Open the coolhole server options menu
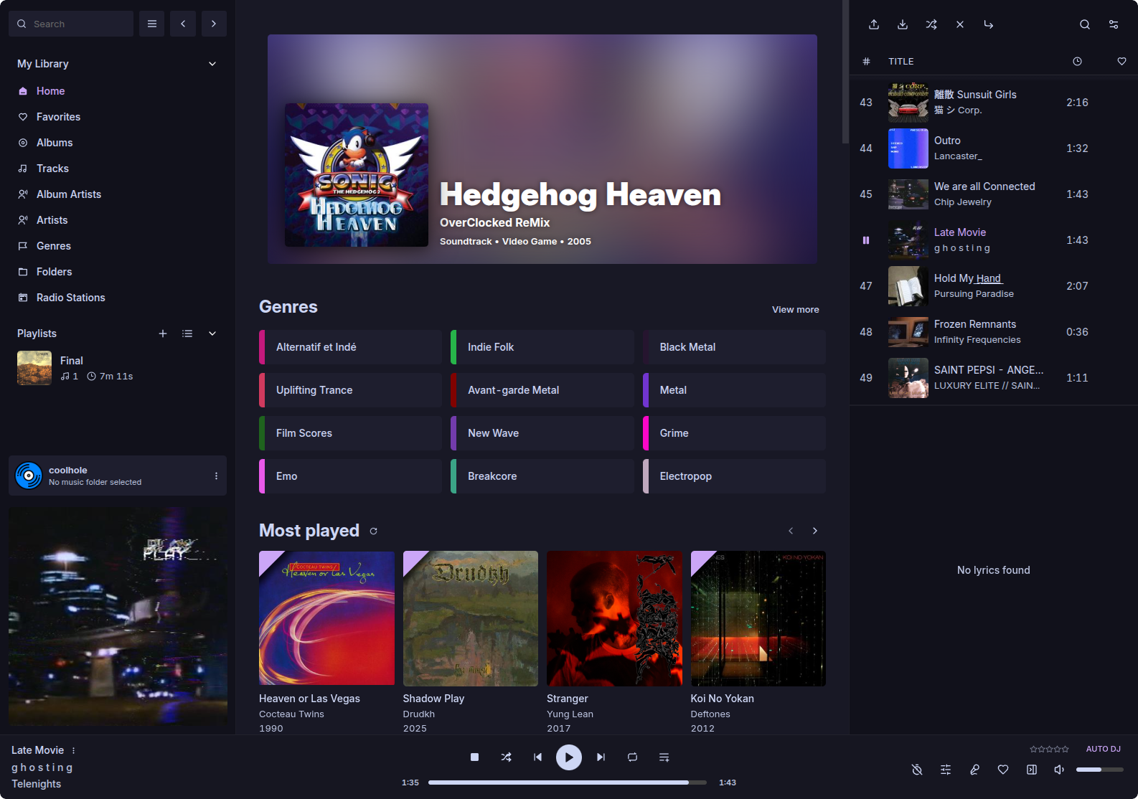The width and height of the screenshot is (1138, 799). point(216,476)
